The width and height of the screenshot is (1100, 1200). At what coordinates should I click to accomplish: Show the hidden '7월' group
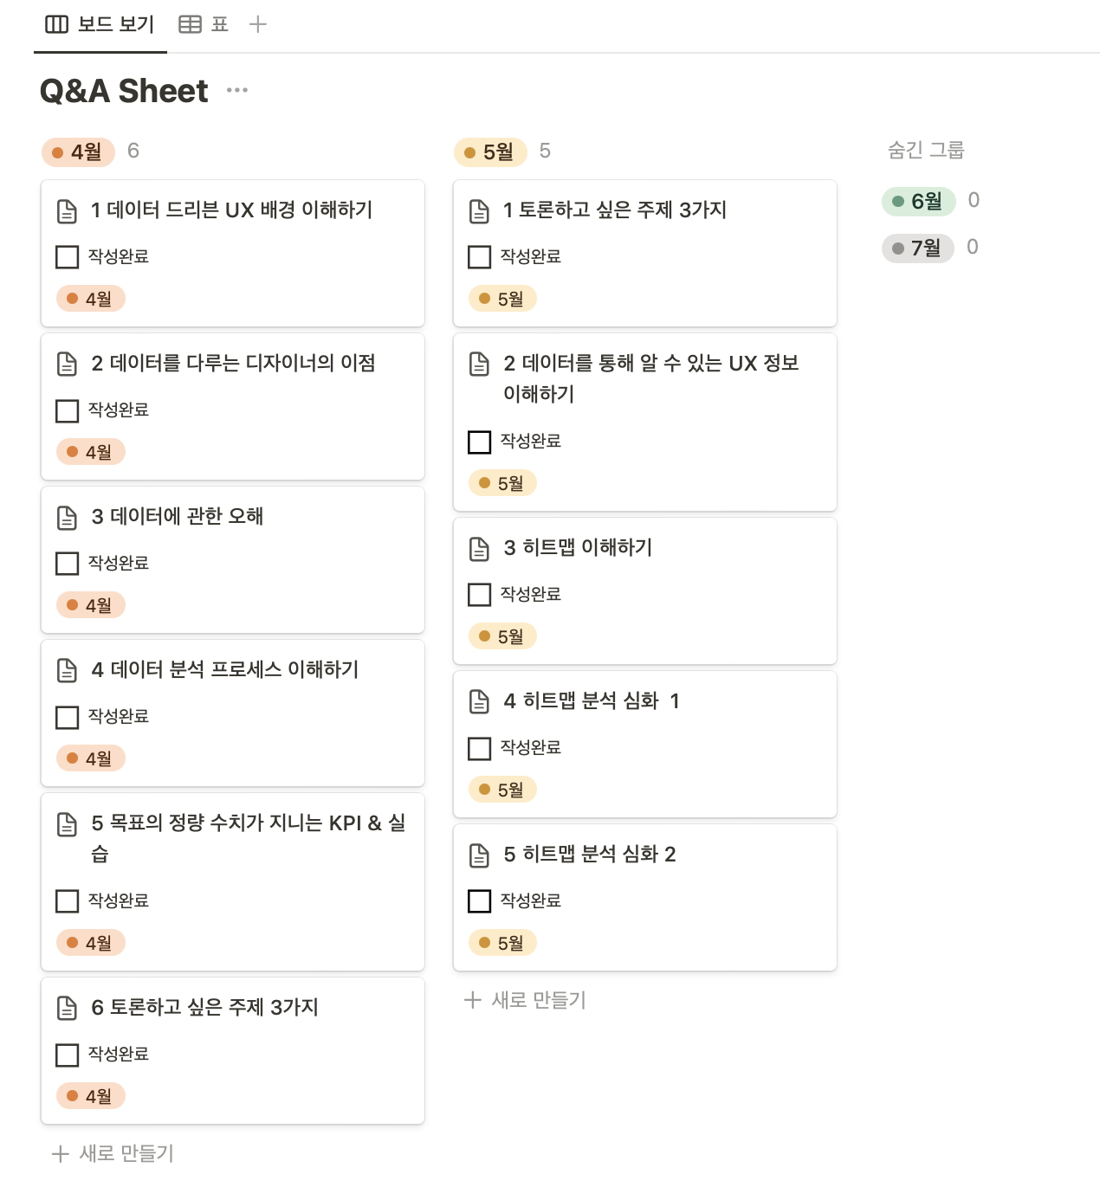(x=917, y=248)
